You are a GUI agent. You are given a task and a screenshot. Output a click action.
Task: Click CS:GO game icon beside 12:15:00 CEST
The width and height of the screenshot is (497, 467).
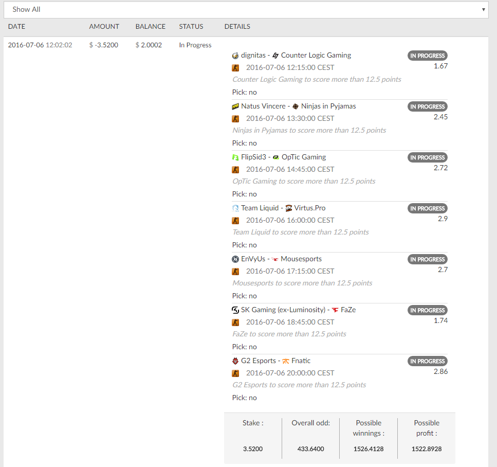235,68
